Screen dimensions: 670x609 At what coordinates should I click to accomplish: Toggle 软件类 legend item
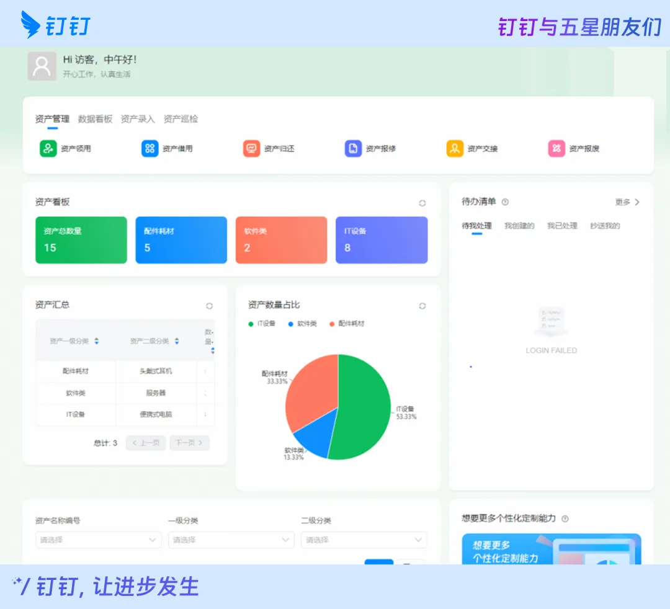tap(303, 324)
